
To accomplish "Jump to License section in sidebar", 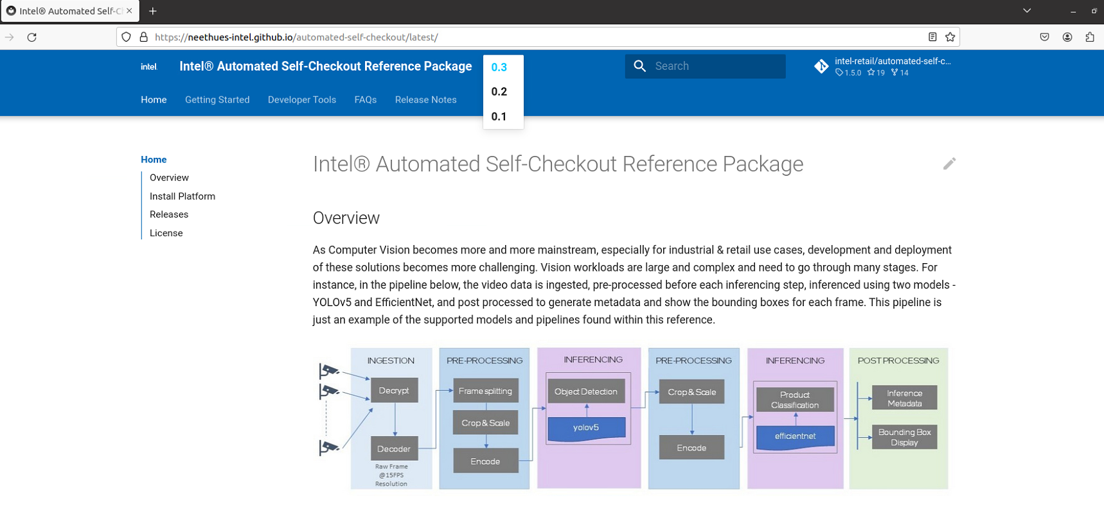I will (166, 233).
